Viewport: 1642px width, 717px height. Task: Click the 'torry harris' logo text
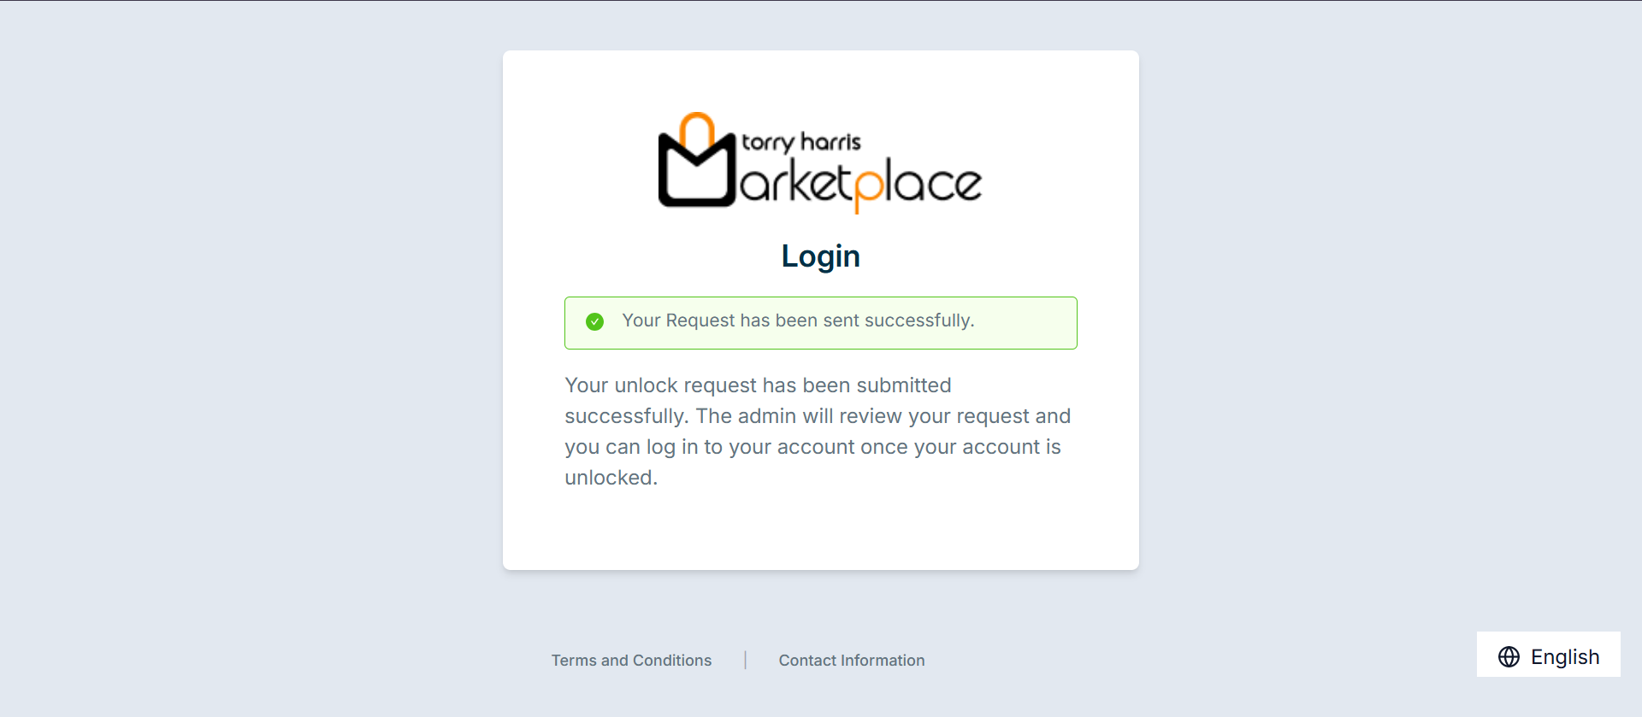coord(801,142)
